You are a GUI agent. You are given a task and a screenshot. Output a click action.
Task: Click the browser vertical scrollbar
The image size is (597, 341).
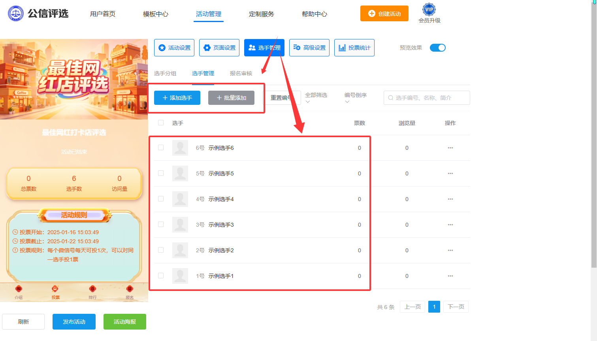click(594, 134)
